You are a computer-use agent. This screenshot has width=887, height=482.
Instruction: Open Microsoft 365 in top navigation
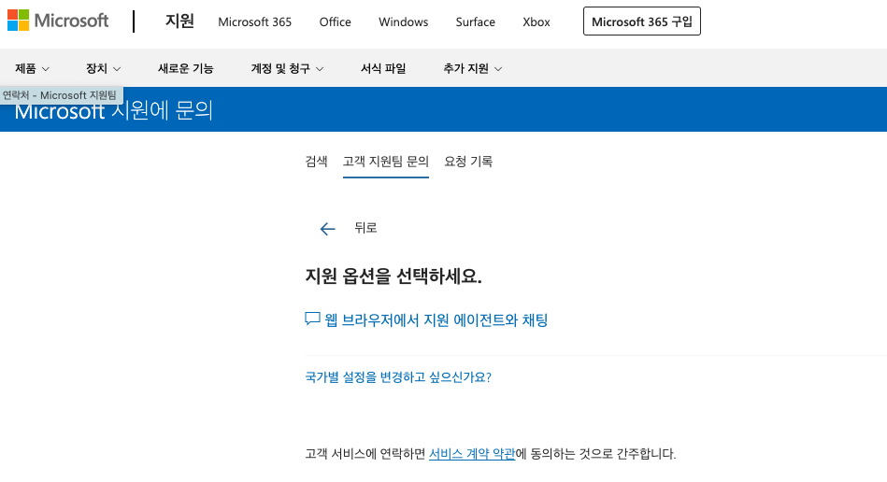coord(254,22)
